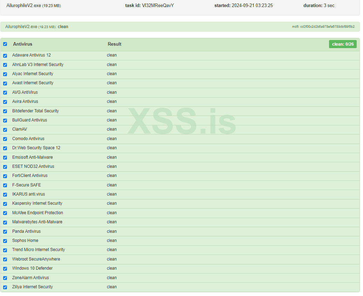This screenshot has height=296, width=363.
Task: Uncheck the select-all Antivirus header checkbox
Action: pos(5,44)
